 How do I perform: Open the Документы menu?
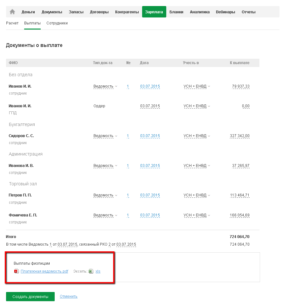[x=52, y=12]
